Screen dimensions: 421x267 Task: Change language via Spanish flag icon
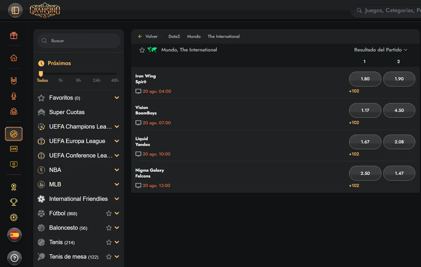(14, 235)
